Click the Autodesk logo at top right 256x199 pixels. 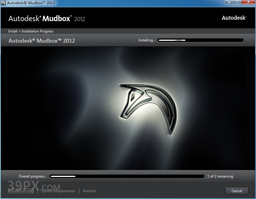tap(234, 18)
